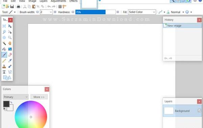Increase brush width with plus button
The height and width of the screenshot is (128, 203).
[x=55, y=12]
